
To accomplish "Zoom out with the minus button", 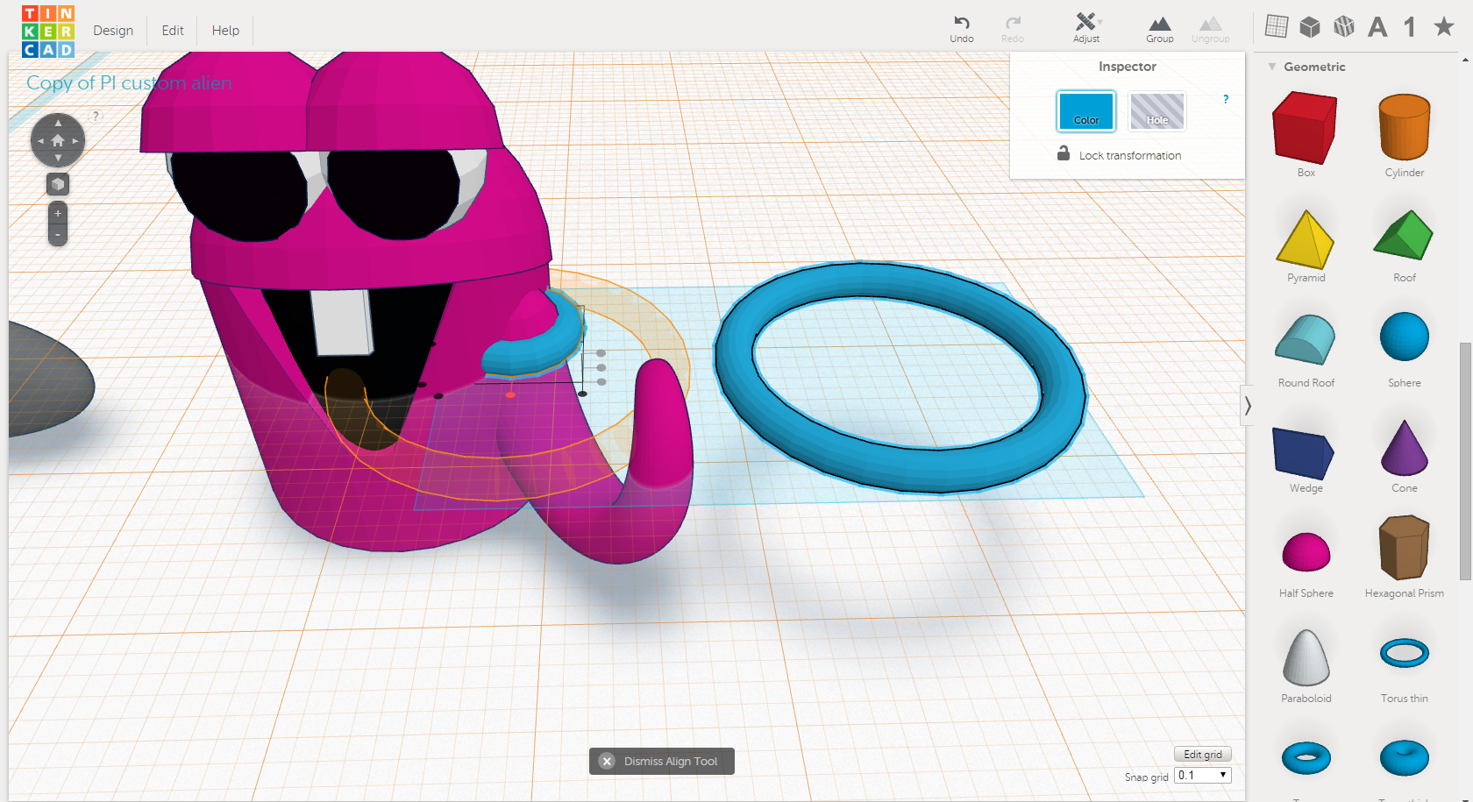I will tap(58, 235).
